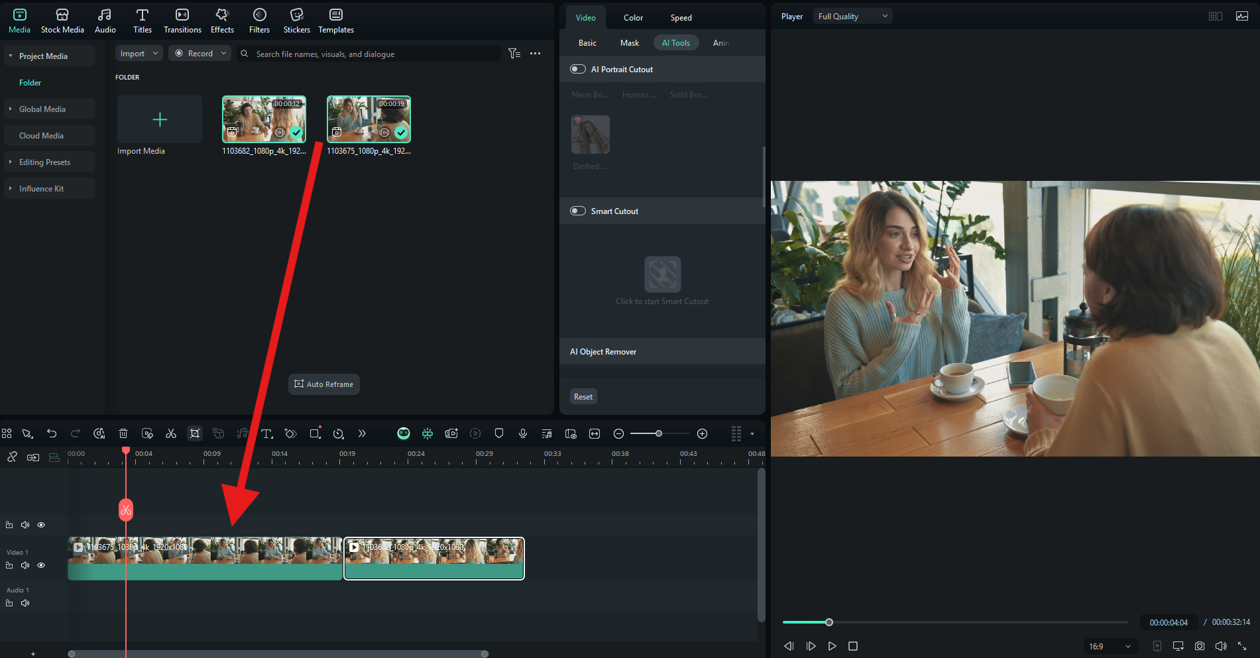Select the 1103675_1080p media thumbnail
The image size is (1260, 658).
pyautogui.click(x=369, y=119)
